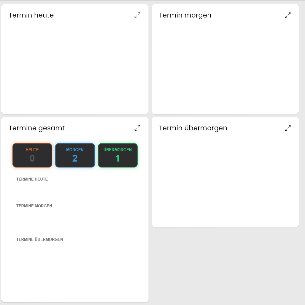305x305 pixels.
Task: Select the blue MORGEN counter card
Action: 75,155
